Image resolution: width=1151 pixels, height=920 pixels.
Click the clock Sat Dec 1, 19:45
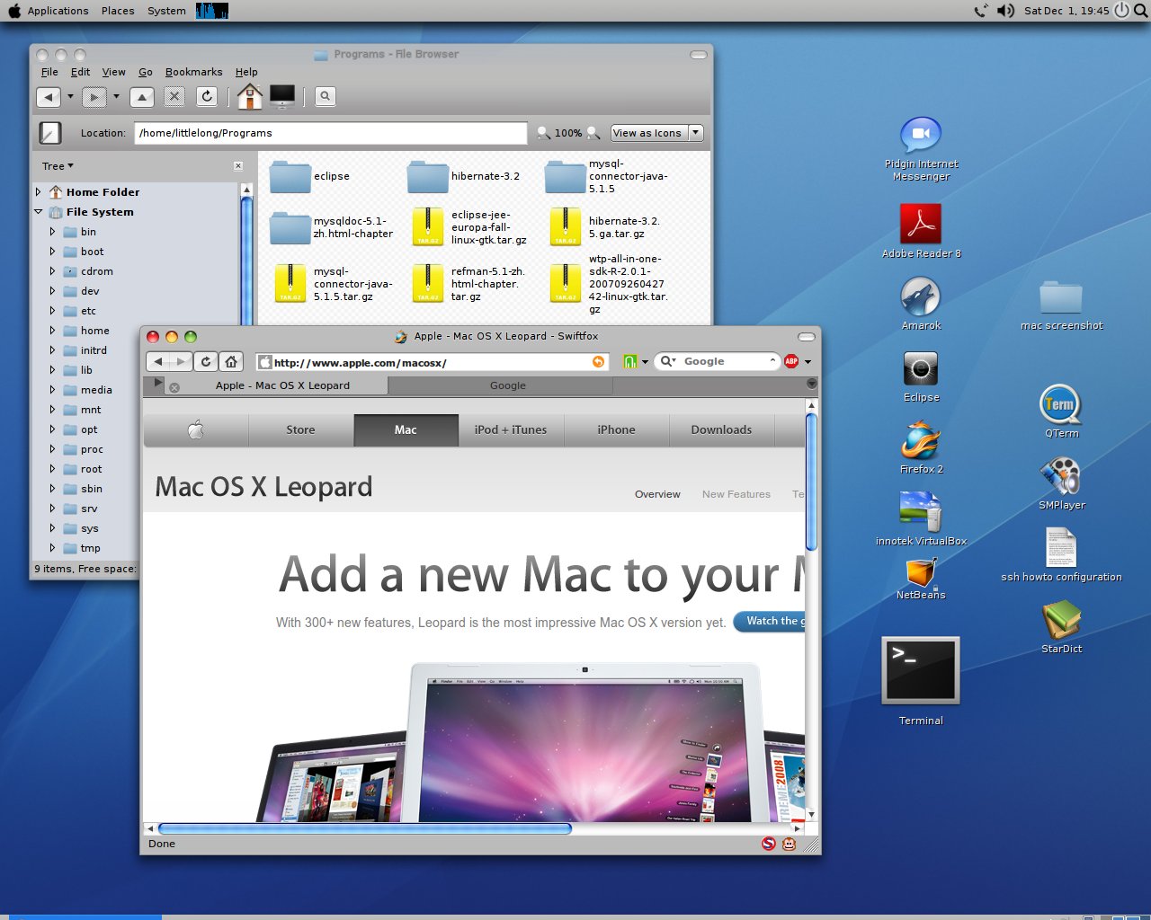tap(1066, 11)
